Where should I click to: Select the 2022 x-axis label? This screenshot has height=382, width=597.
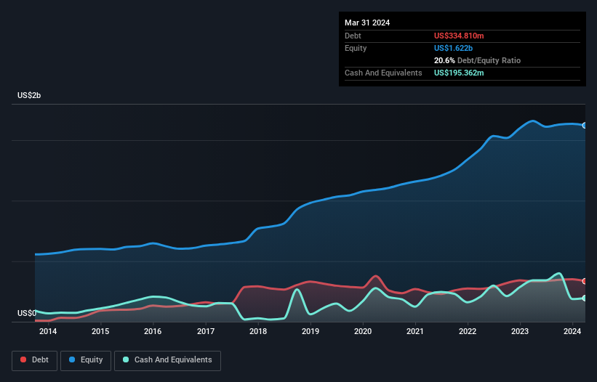tap(468, 332)
